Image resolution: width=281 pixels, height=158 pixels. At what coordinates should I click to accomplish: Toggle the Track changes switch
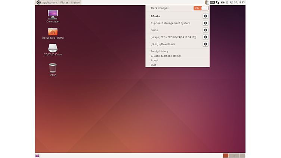coord(201,8)
